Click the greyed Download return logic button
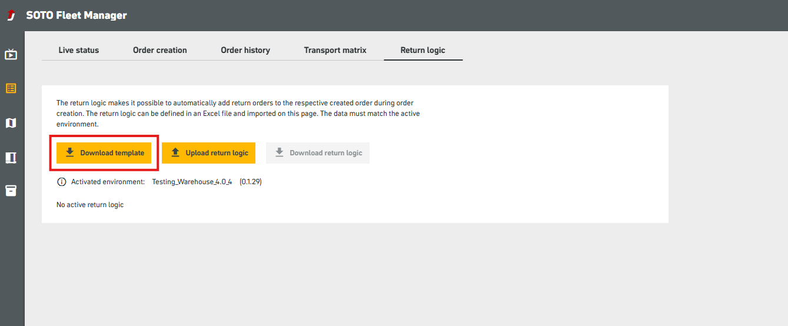The height and width of the screenshot is (326, 788). tap(318, 152)
